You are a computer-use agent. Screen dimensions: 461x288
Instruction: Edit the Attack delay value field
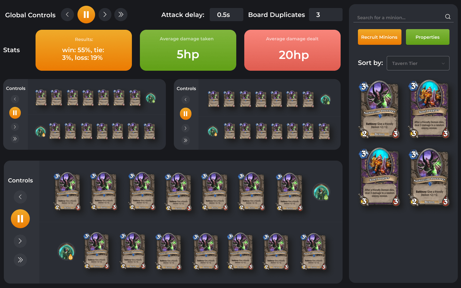(x=226, y=15)
